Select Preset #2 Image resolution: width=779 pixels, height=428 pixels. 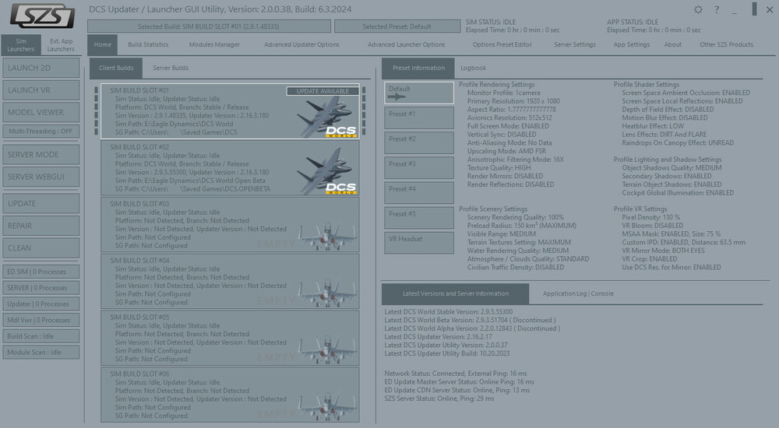click(419, 143)
